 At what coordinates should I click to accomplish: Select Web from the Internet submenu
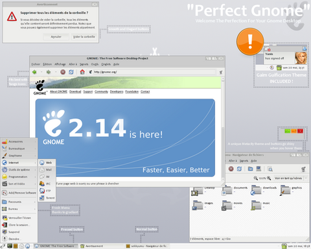pos(47,163)
